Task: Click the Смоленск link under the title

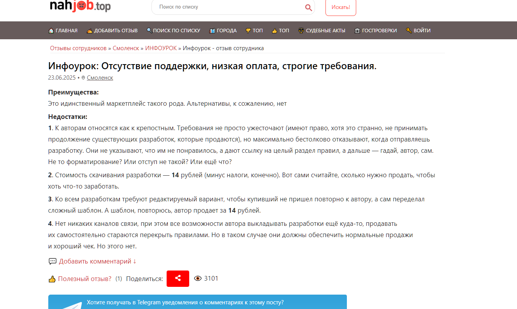Action: (100, 78)
